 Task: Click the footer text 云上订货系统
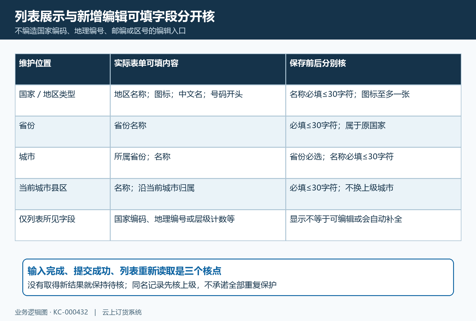[x=122, y=312]
